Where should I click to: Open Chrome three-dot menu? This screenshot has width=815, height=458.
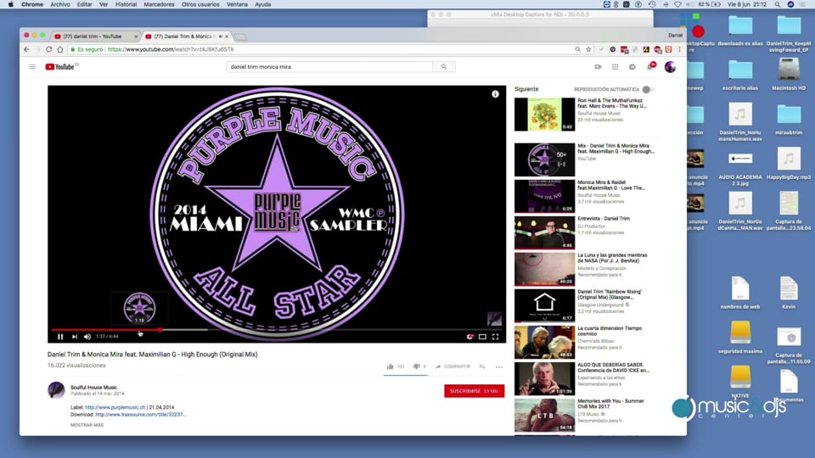(679, 49)
